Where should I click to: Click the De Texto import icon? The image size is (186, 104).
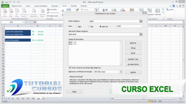coord(17,13)
